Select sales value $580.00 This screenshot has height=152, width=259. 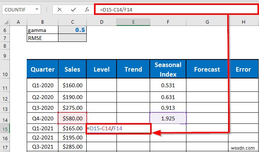pyautogui.click(x=72, y=118)
